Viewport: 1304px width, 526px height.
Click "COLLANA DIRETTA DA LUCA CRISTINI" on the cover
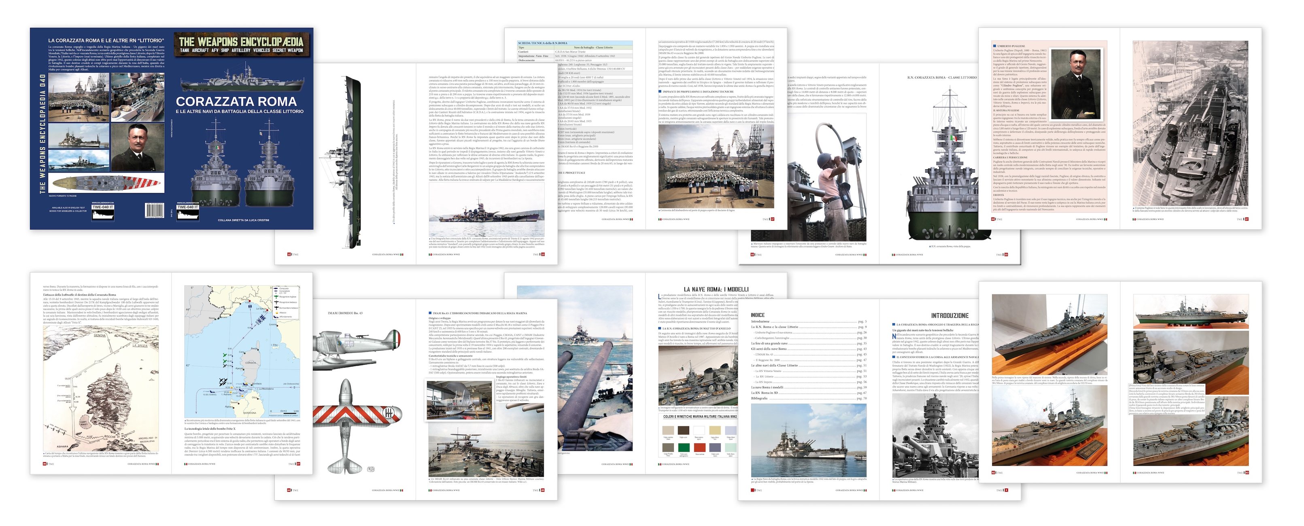[x=244, y=220]
